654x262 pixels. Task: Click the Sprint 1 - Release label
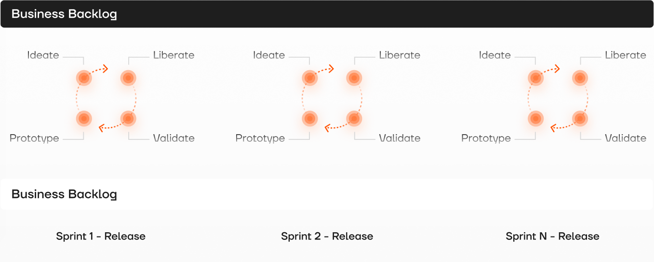pyautogui.click(x=101, y=236)
